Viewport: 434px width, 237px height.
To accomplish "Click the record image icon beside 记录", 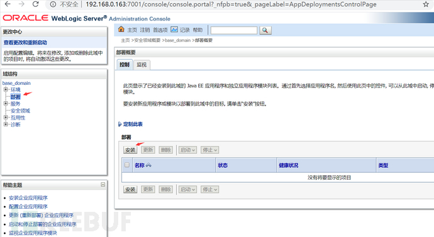I will pos(174,30).
